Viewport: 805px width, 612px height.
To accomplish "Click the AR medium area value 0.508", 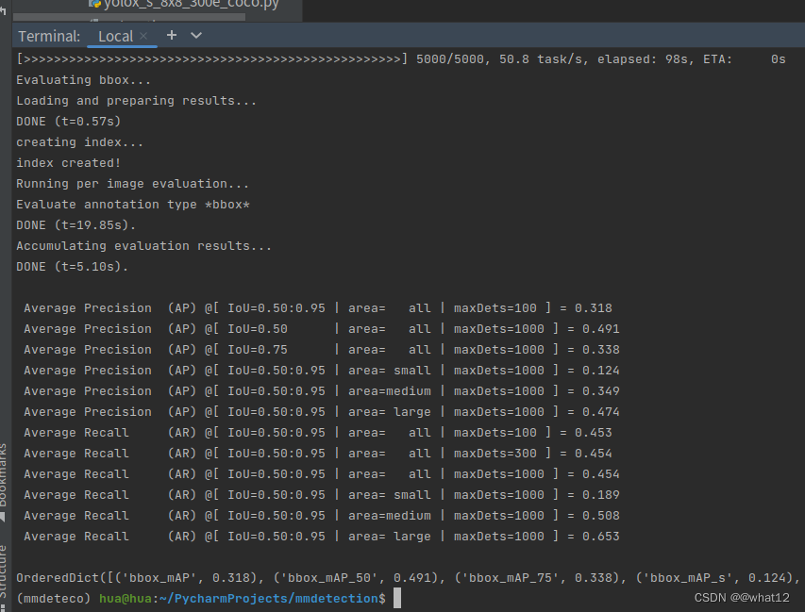I will [x=600, y=516].
